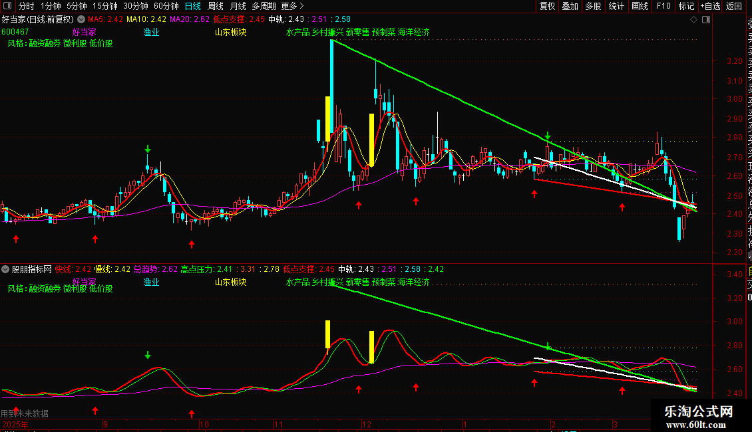Click the 12 month marker on time axis
The width and height of the screenshot is (752, 432).
(x=367, y=424)
